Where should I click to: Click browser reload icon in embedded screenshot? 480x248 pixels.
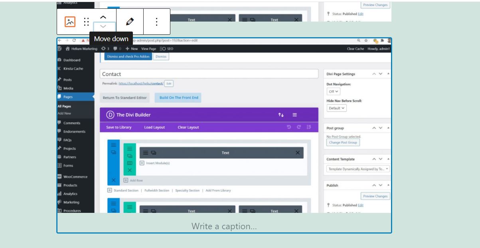(74, 40)
